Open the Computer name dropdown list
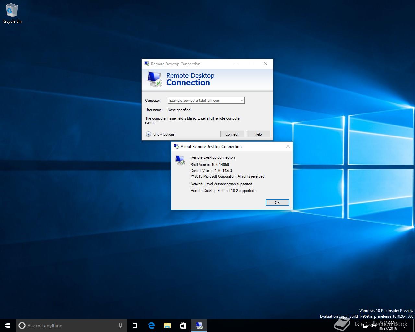Image resolution: width=415 pixels, height=332 pixels. click(242, 101)
